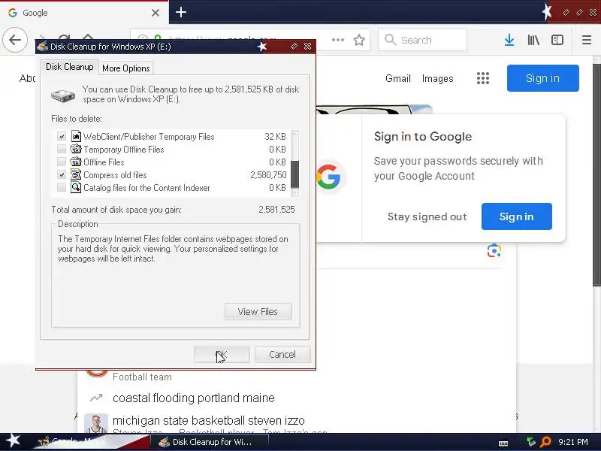
Task: Switch to Disk Cleanup taskbar button
Action: pyautogui.click(x=209, y=442)
